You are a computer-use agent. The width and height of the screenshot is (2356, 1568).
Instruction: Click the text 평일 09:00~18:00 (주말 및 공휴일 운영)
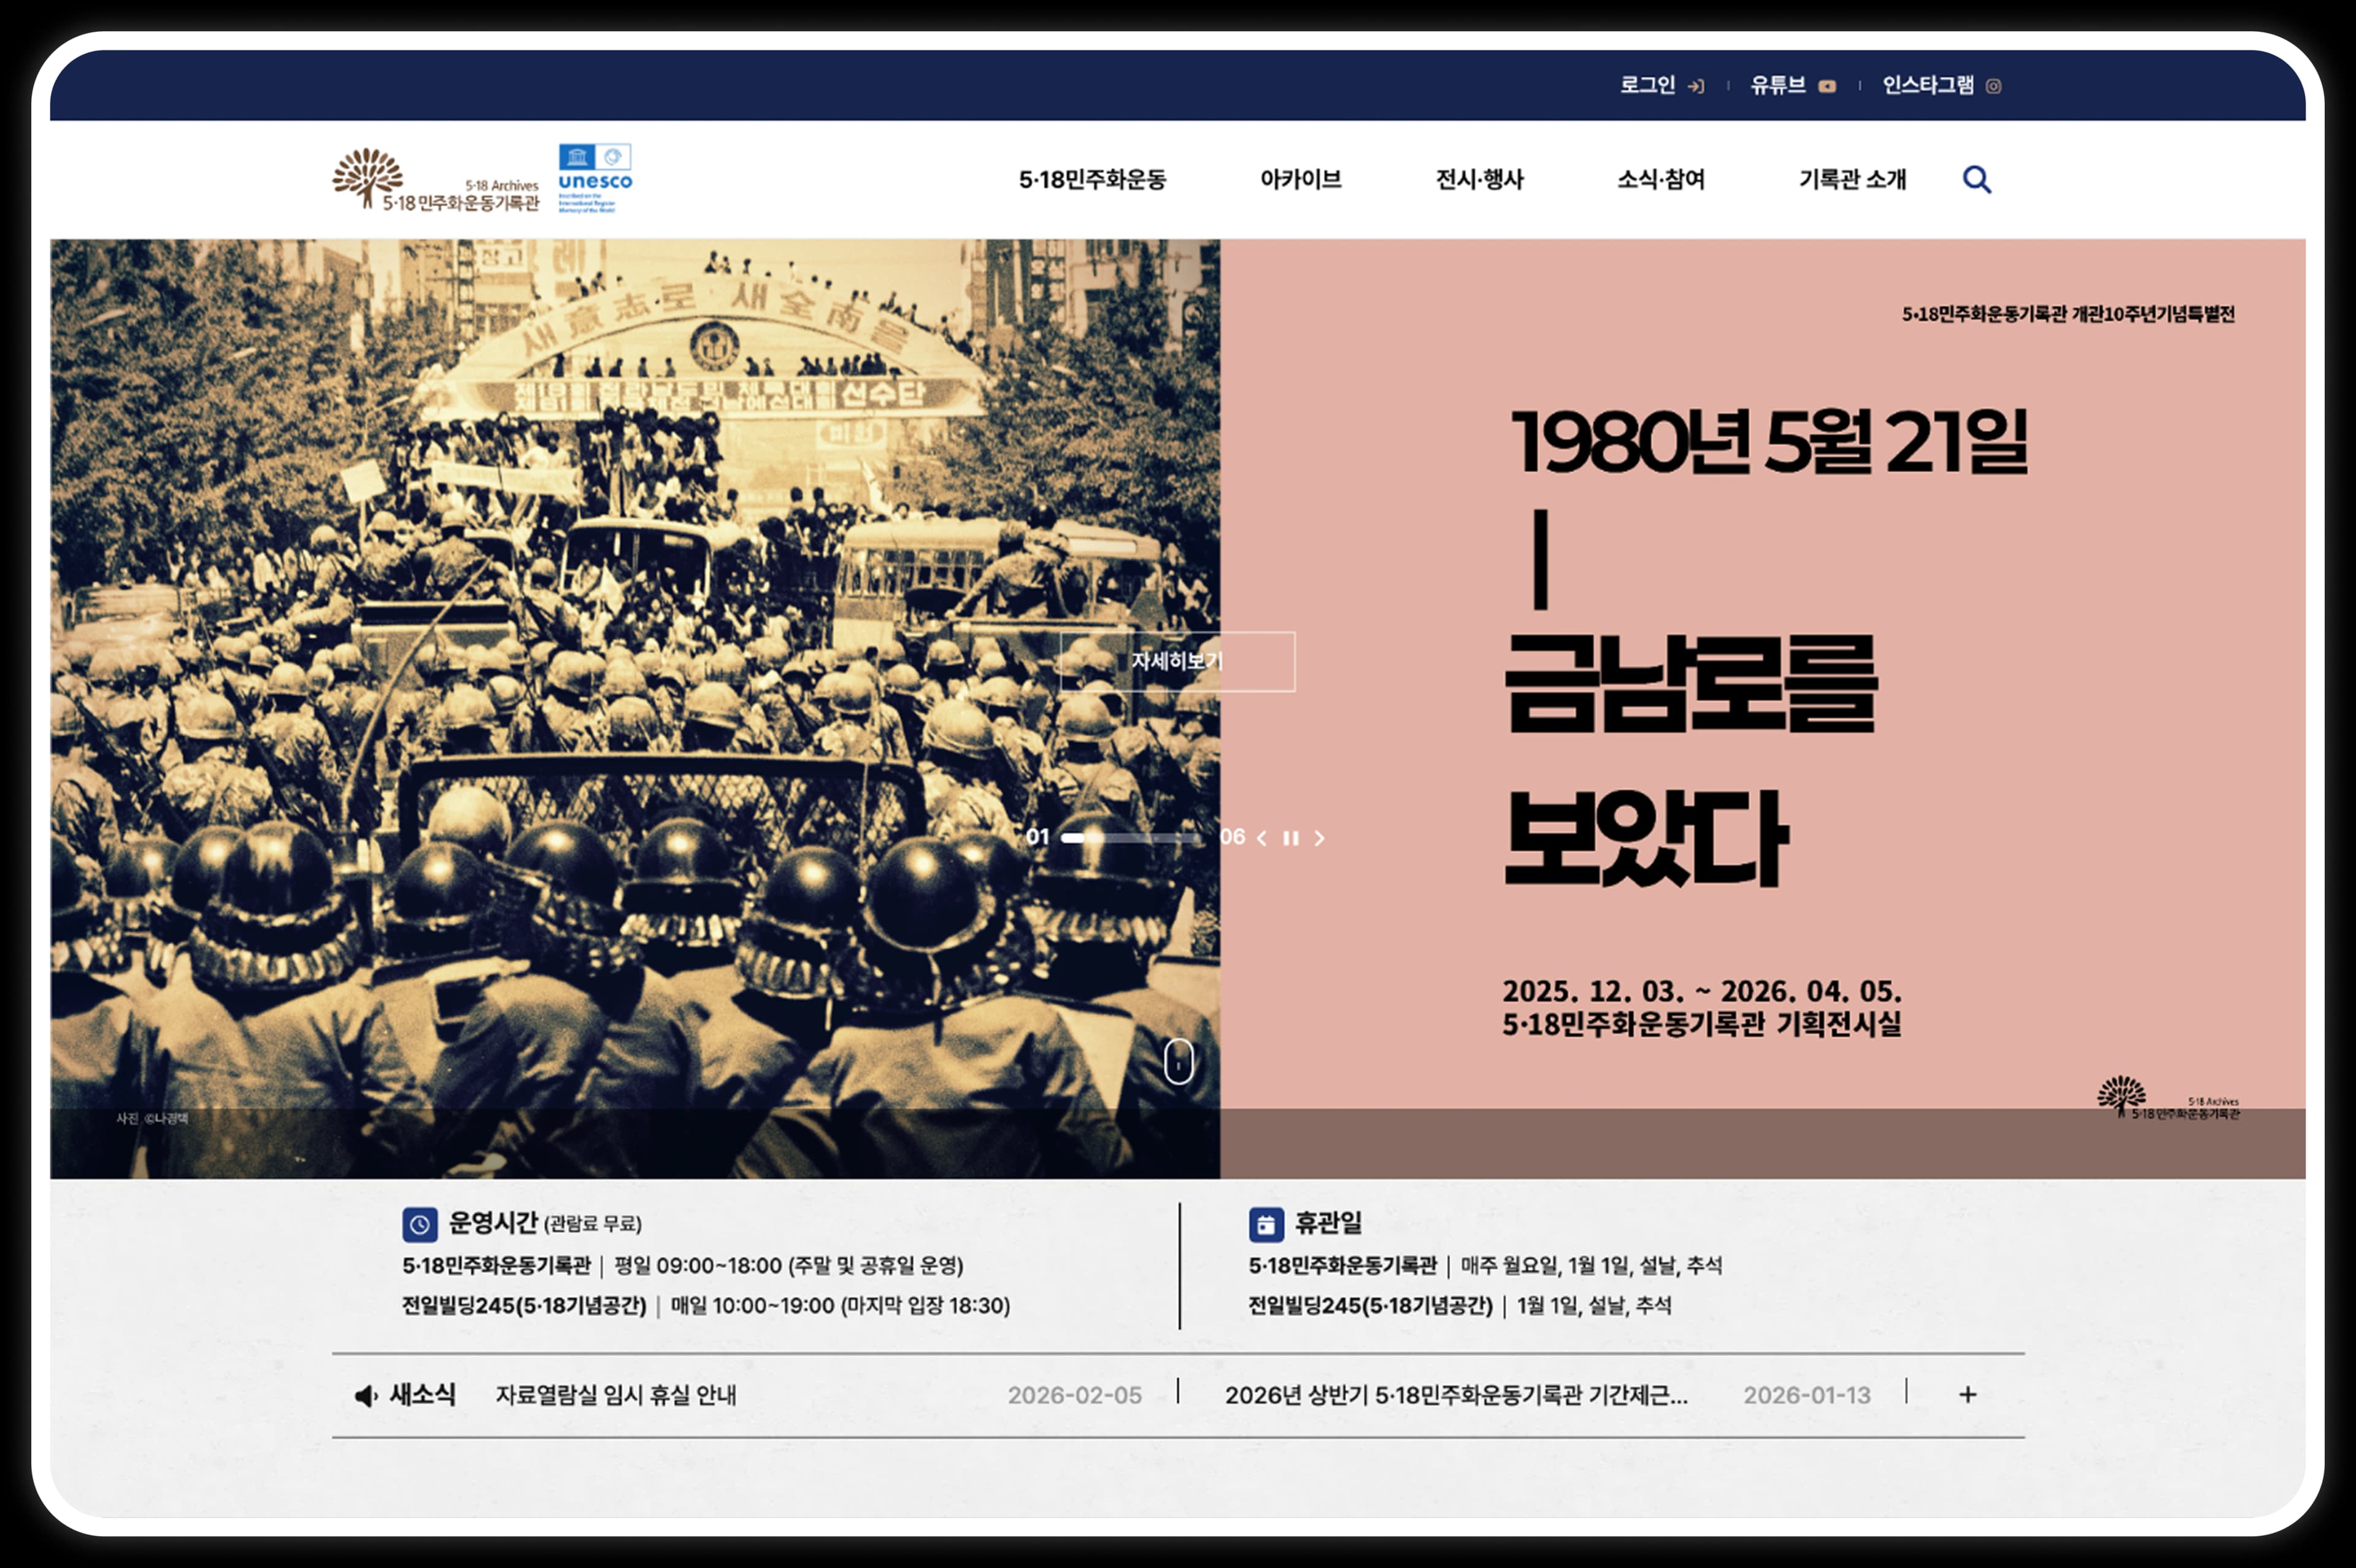click(788, 1266)
